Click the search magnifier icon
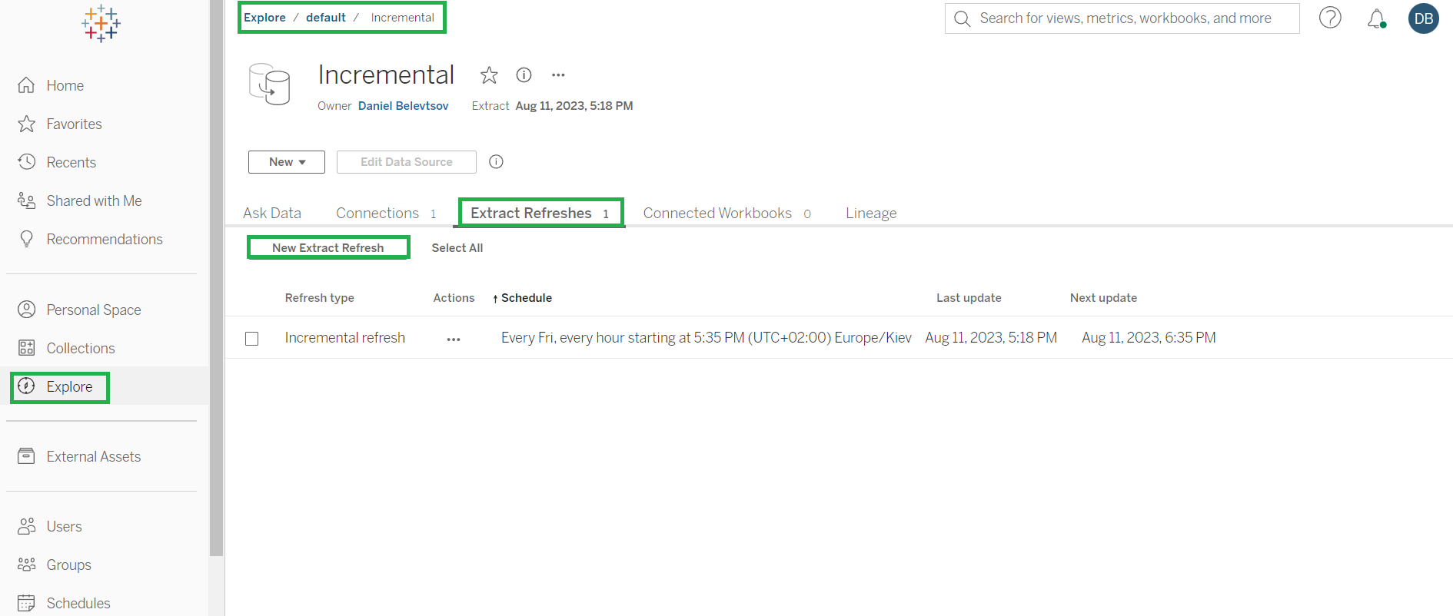The height and width of the screenshot is (616, 1453). point(962,18)
